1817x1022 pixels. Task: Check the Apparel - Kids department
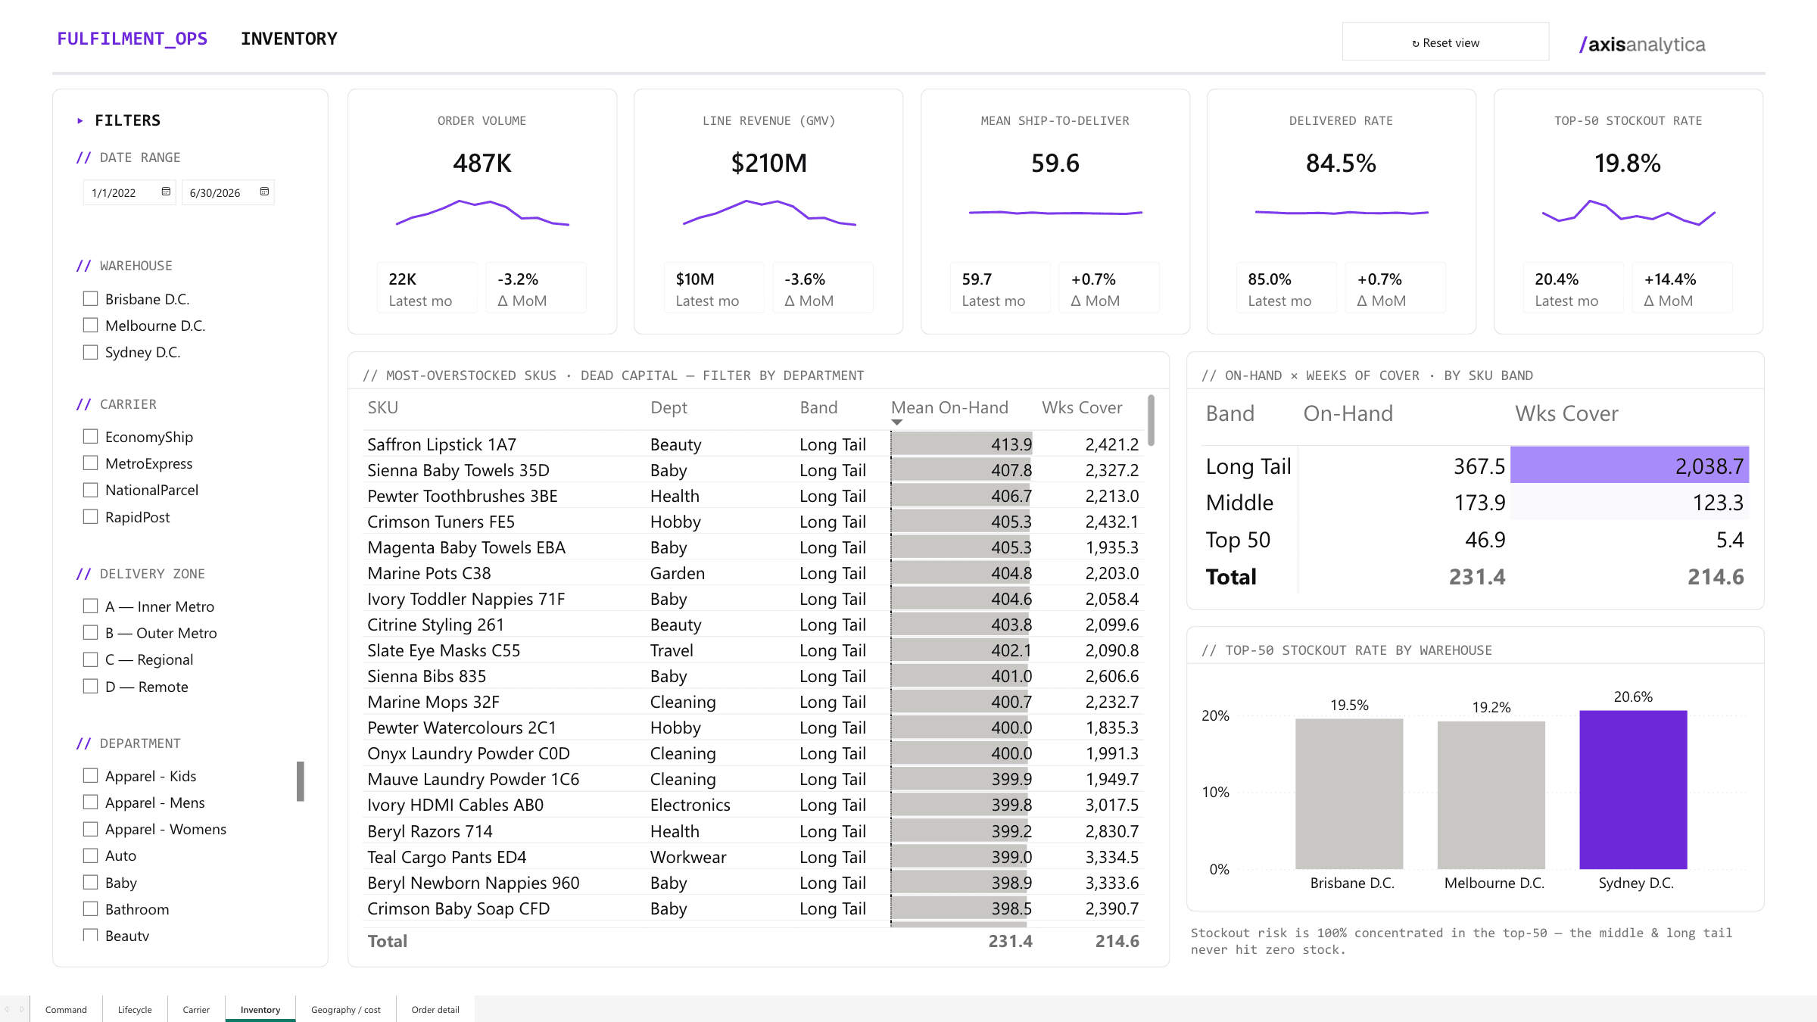[x=90, y=776]
